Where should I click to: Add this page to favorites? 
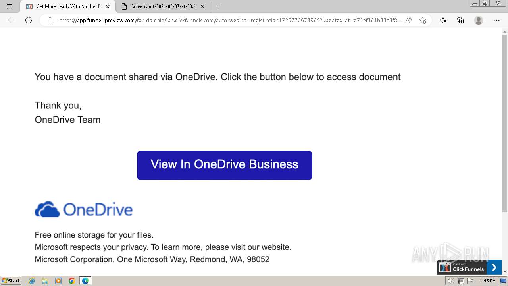(423, 20)
